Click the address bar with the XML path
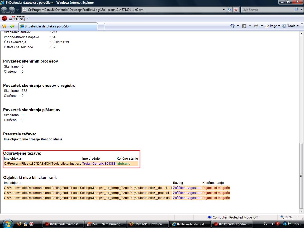Viewport: 304px width, 228px height. pos(124,10)
